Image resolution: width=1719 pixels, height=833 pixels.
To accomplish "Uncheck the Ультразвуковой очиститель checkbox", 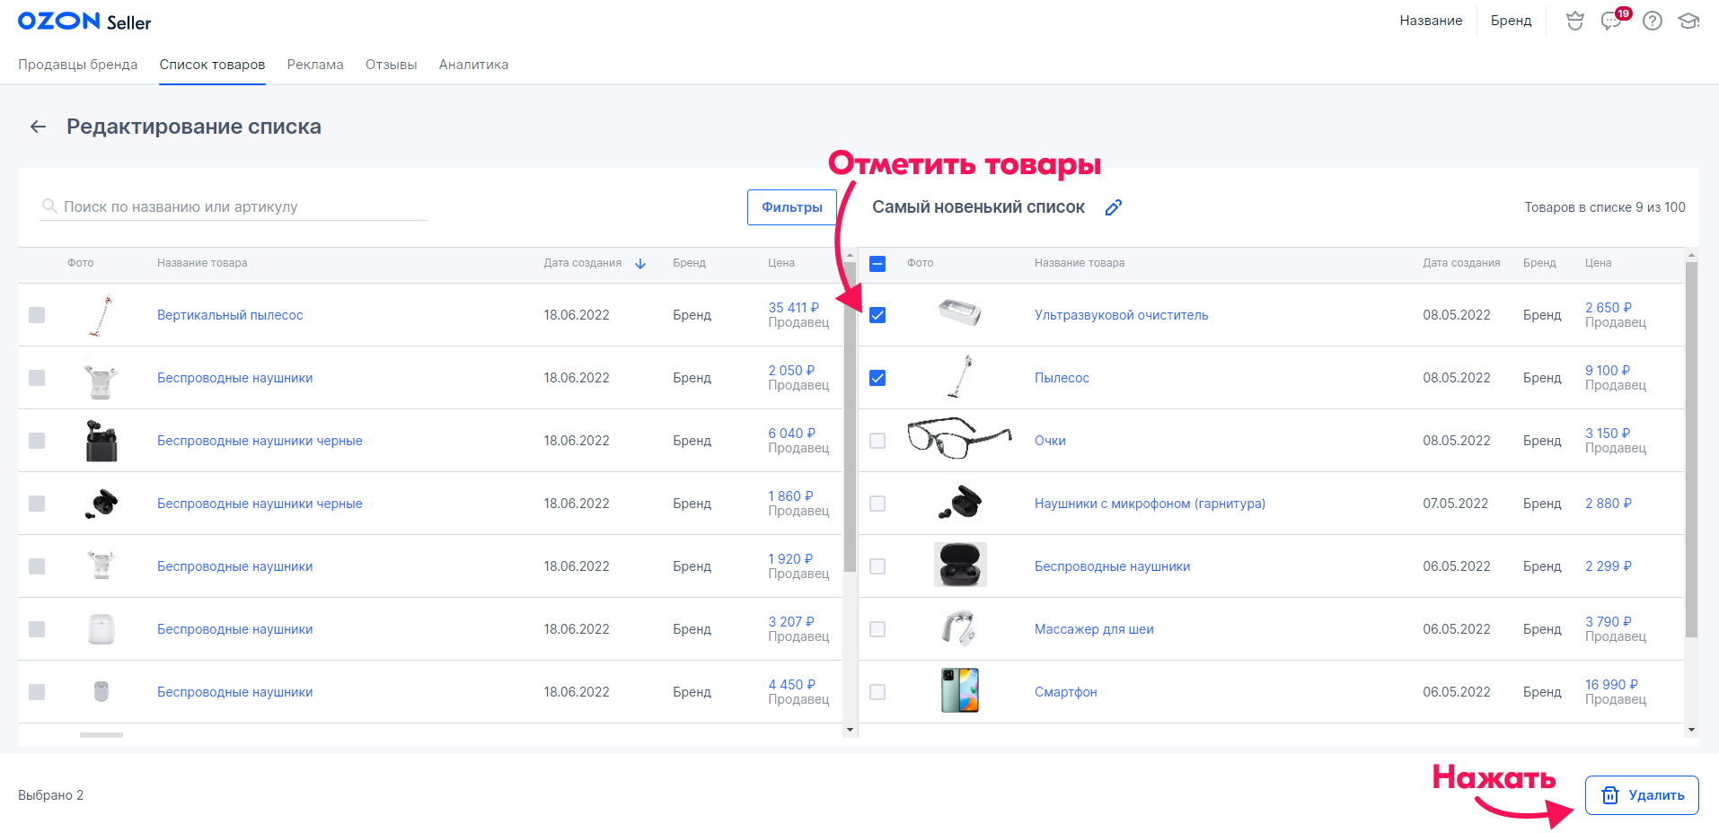I will point(877,315).
